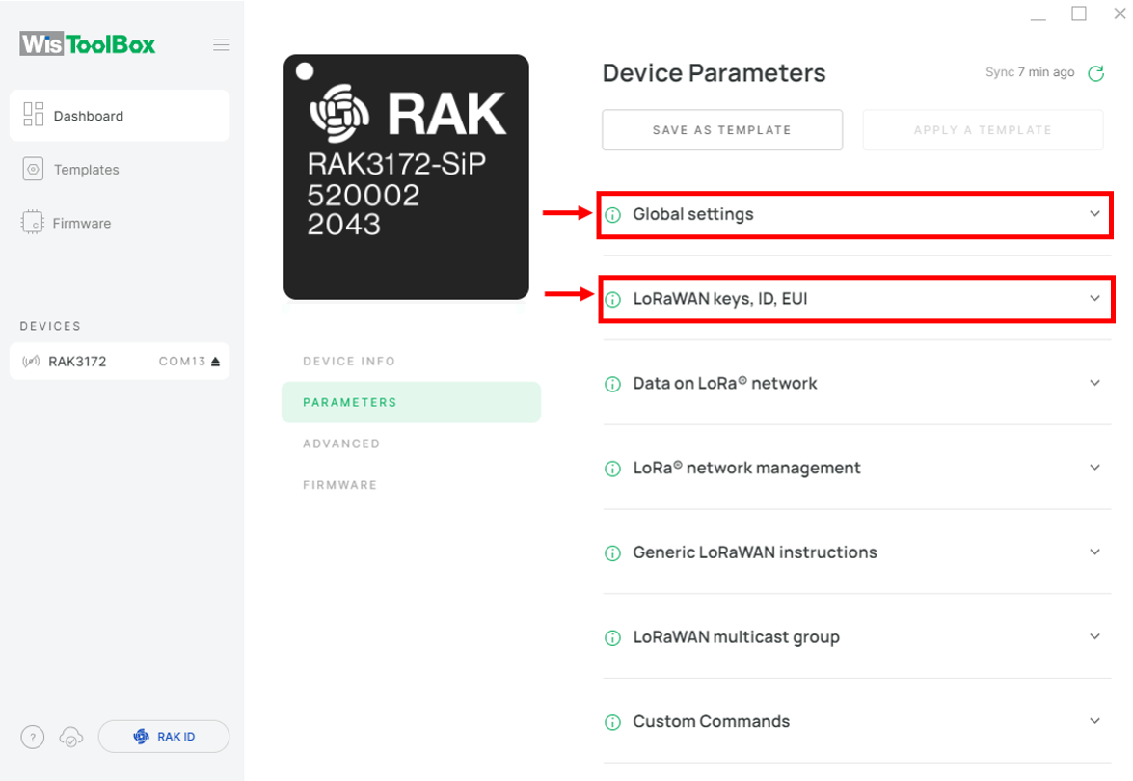Click info icon beside Global settings
The image size is (1133, 781).
click(612, 215)
